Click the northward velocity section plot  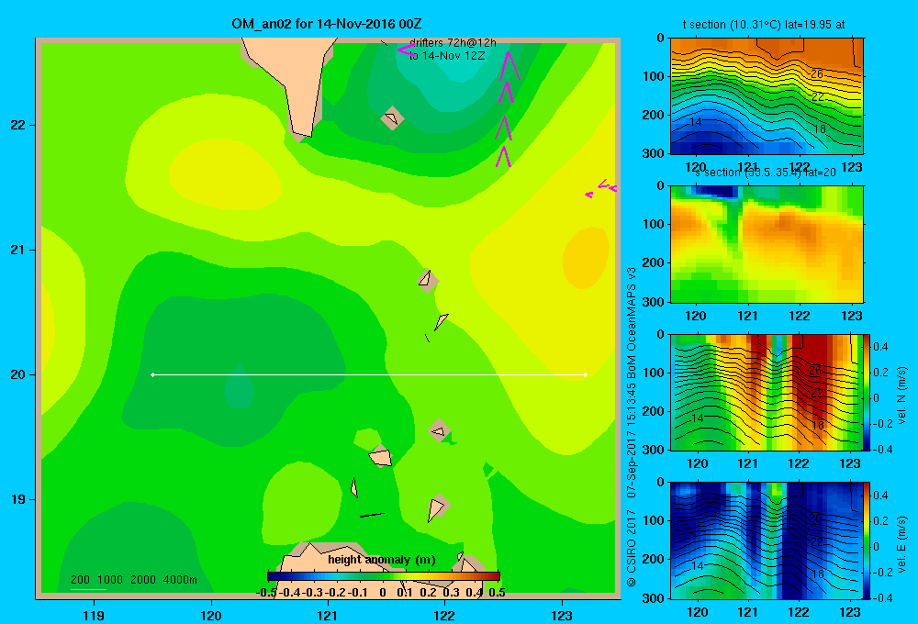(x=767, y=392)
